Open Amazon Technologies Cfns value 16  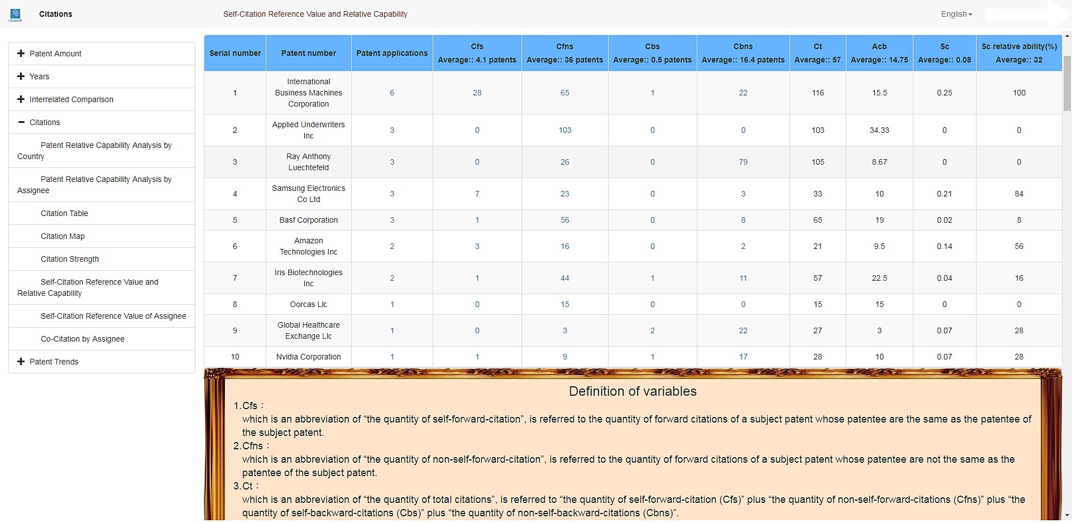pos(564,246)
